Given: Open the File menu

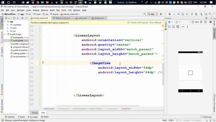Looking at the screenshot, I should pos(2,10).
